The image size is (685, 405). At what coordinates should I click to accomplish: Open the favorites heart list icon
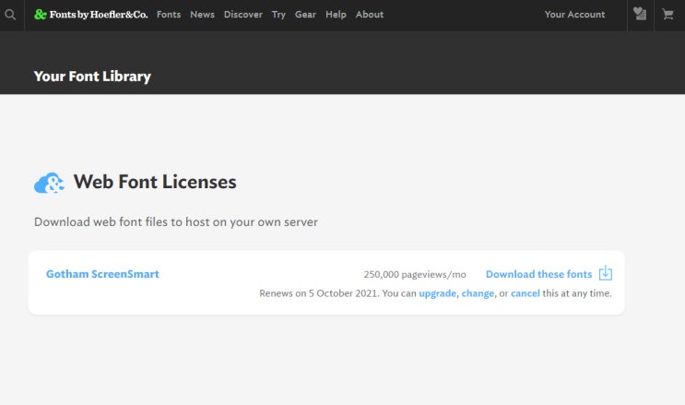[x=640, y=14]
